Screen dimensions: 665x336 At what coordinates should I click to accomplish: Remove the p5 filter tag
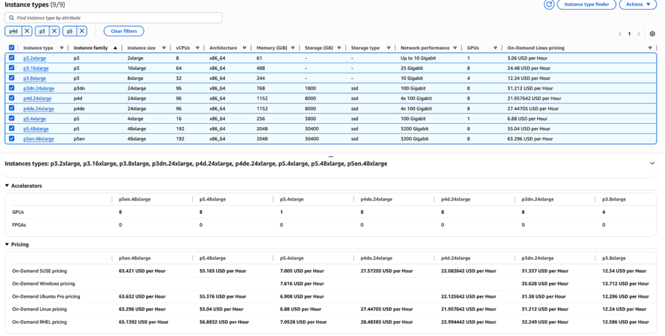(x=82, y=31)
